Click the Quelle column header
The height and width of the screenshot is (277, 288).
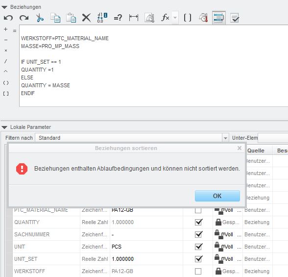[x=256, y=151]
